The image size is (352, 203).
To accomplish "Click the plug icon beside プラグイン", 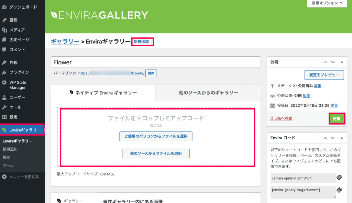I will 4,72.
